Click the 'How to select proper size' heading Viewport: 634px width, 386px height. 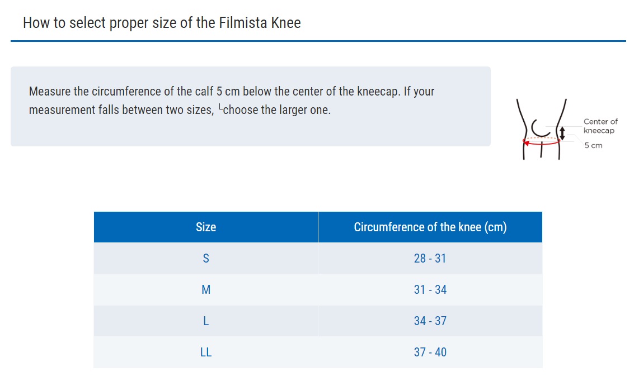[162, 23]
